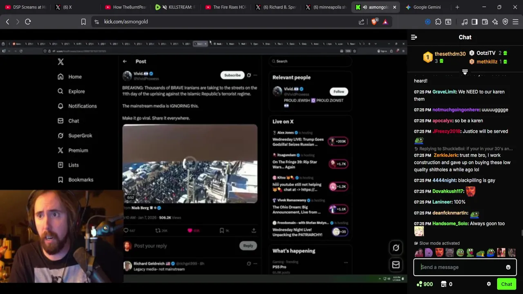This screenshot has width=523, height=294.
Task: Open the browser share icon
Action: pos(362,22)
